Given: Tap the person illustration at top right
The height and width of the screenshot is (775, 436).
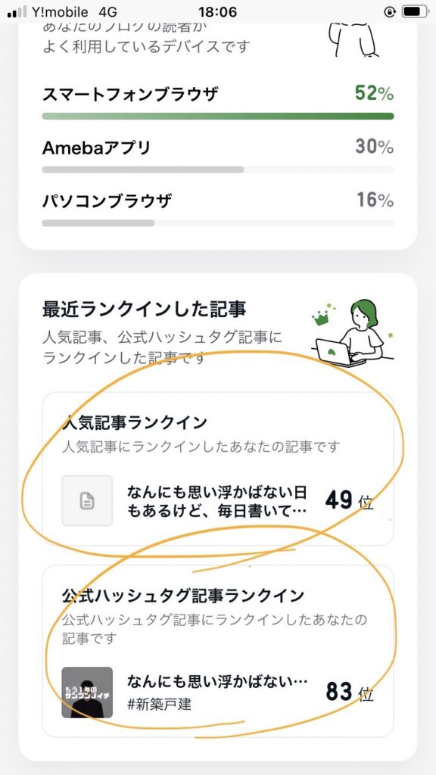Looking at the screenshot, I should click(x=355, y=39).
